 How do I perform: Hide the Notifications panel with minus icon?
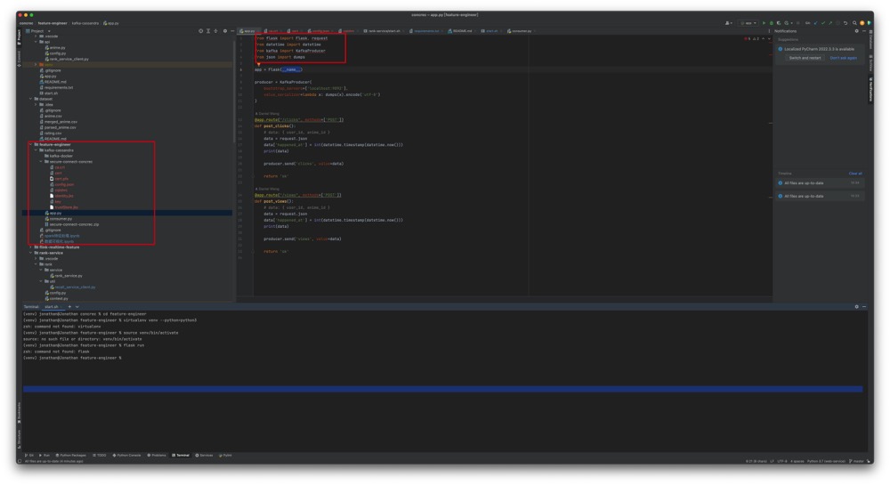(x=864, y=31)
